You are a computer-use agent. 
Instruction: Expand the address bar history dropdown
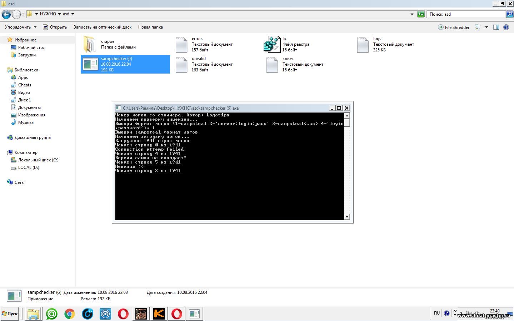point(412,14)
